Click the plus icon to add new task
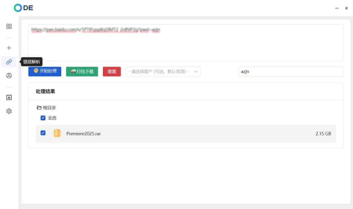Screen dimensions: 353x209 click(x=9, y=48)
